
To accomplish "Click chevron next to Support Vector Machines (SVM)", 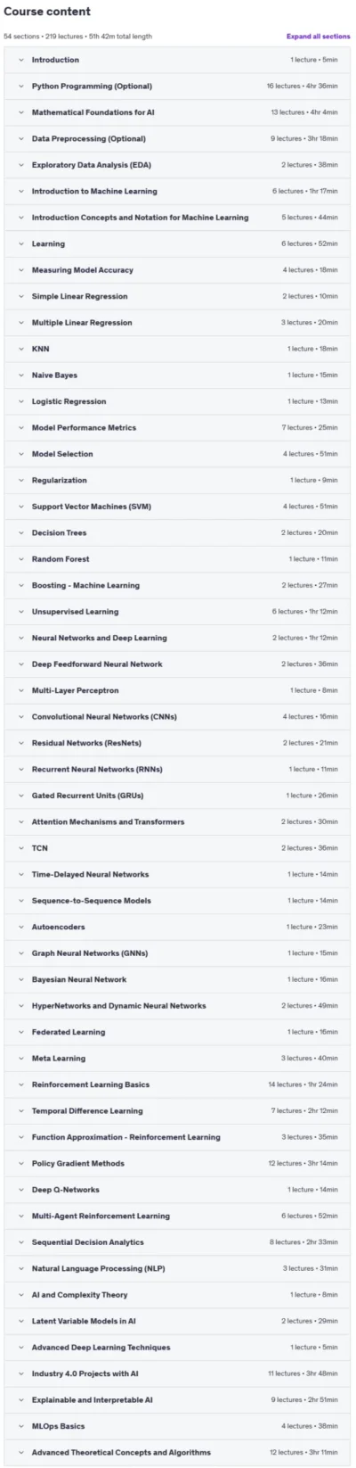I will point(21,507).
